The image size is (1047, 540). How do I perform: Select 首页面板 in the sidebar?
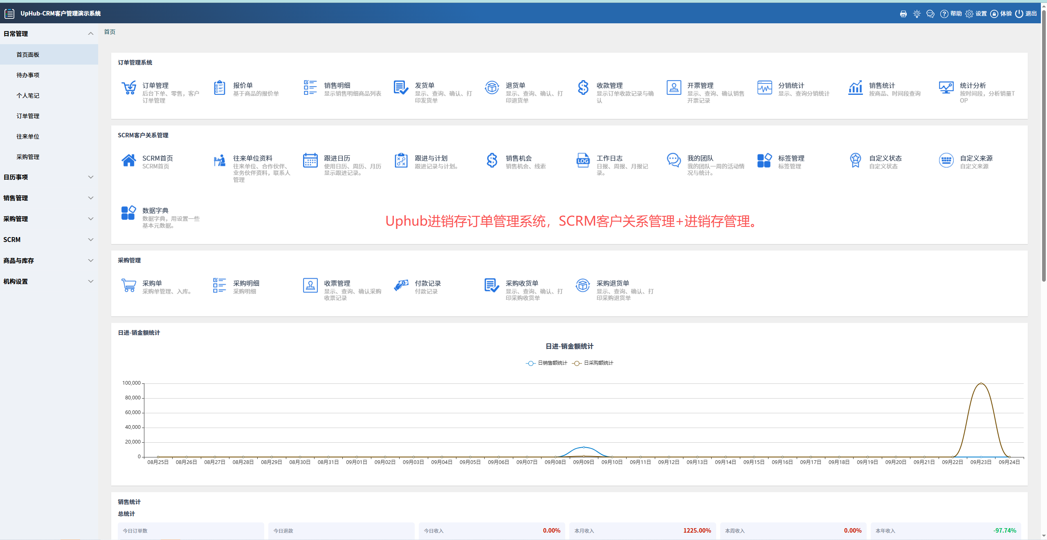[x=49, y=54]
